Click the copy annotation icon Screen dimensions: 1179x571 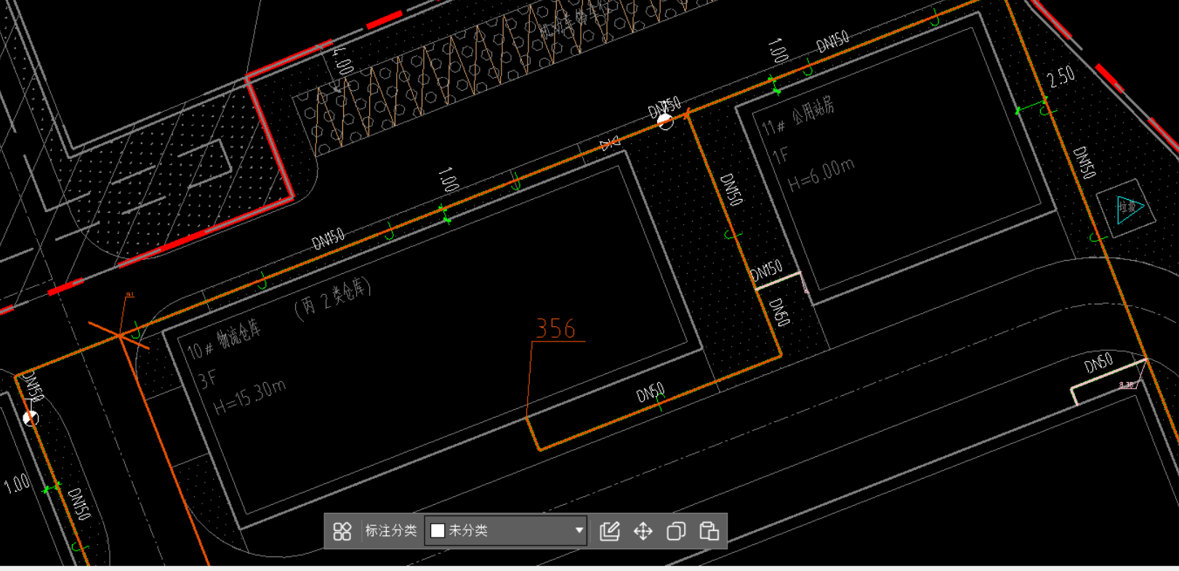676,531
